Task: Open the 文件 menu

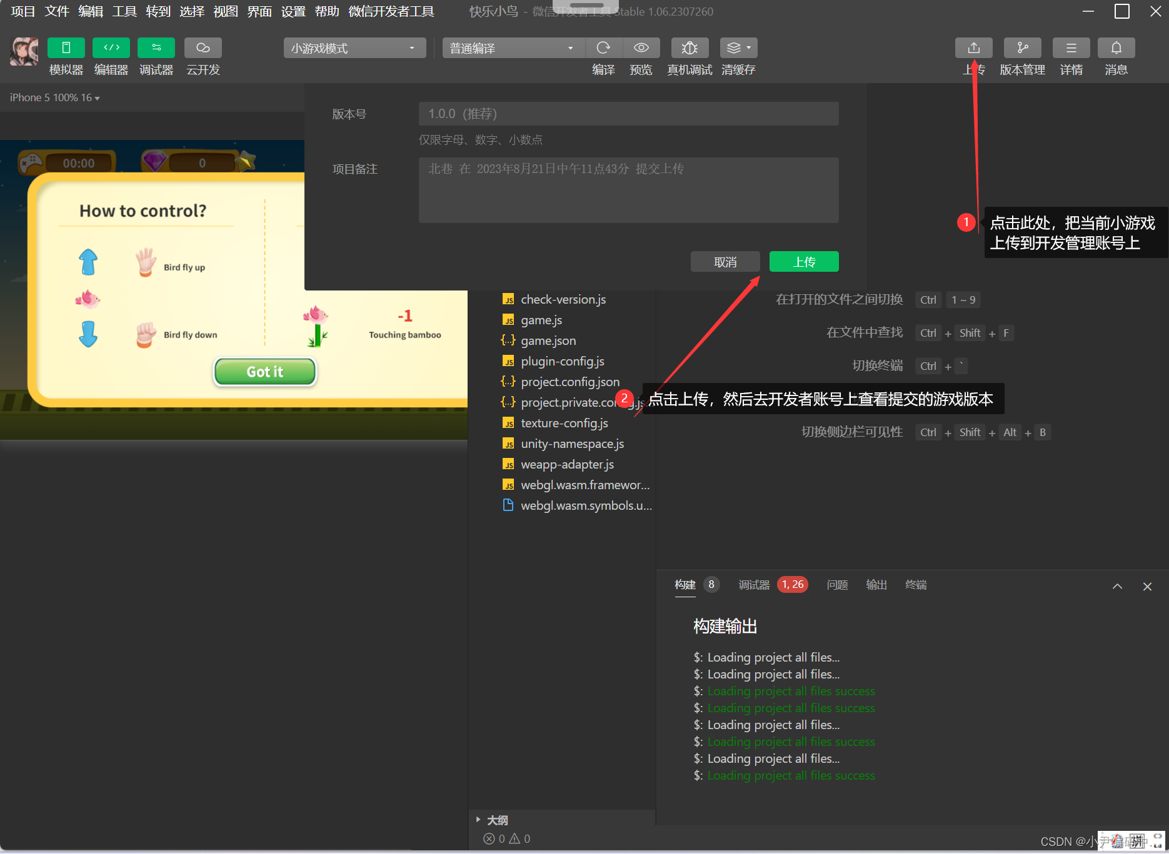Action: coord(57,11)
